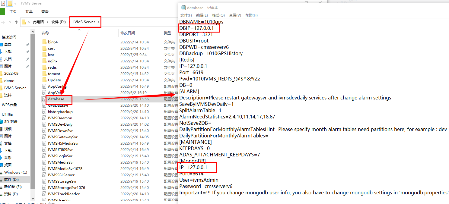
Task: Click the IVMSGatewaySvr config file icon
Action: pos(44,137)
